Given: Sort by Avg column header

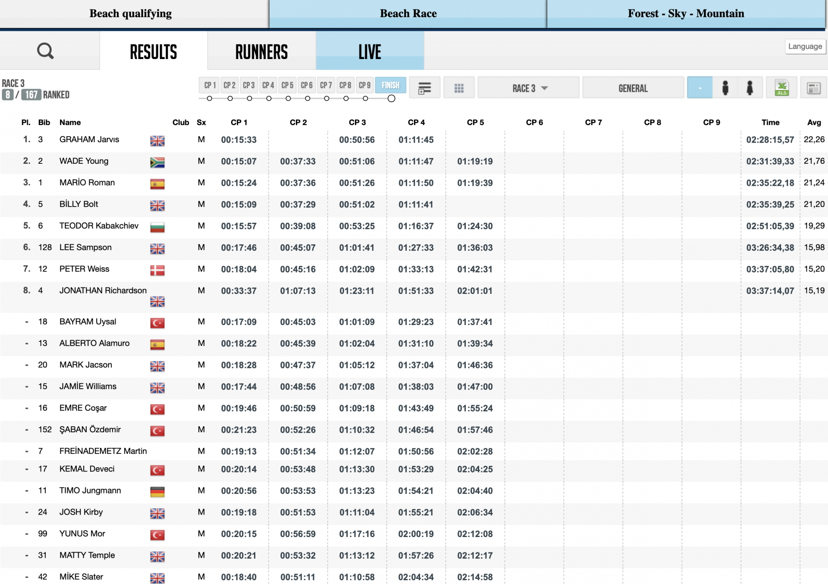Looking at the screenshot, I should click(x=814, y=122).
